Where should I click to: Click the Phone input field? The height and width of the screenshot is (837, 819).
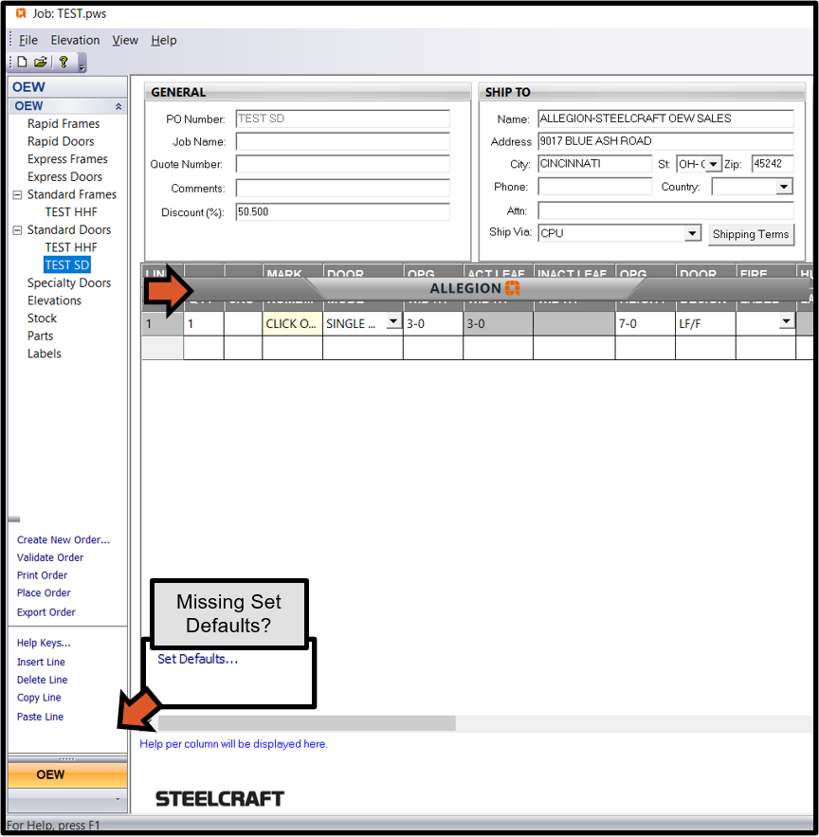594,187
